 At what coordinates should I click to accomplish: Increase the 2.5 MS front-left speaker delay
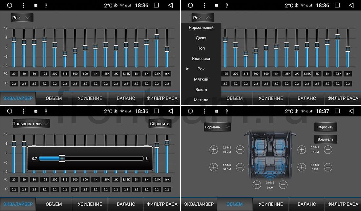tap(214, 150)
